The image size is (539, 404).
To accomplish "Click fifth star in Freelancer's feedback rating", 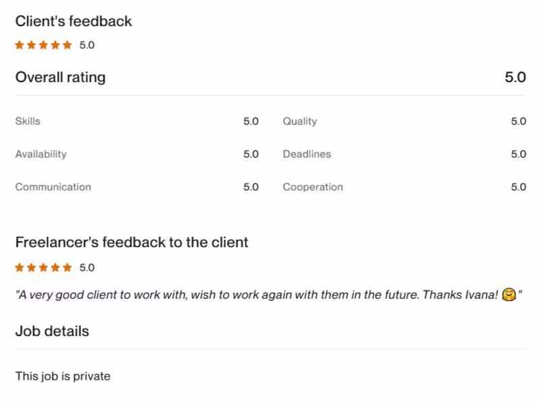I will (x=67, y=268).
